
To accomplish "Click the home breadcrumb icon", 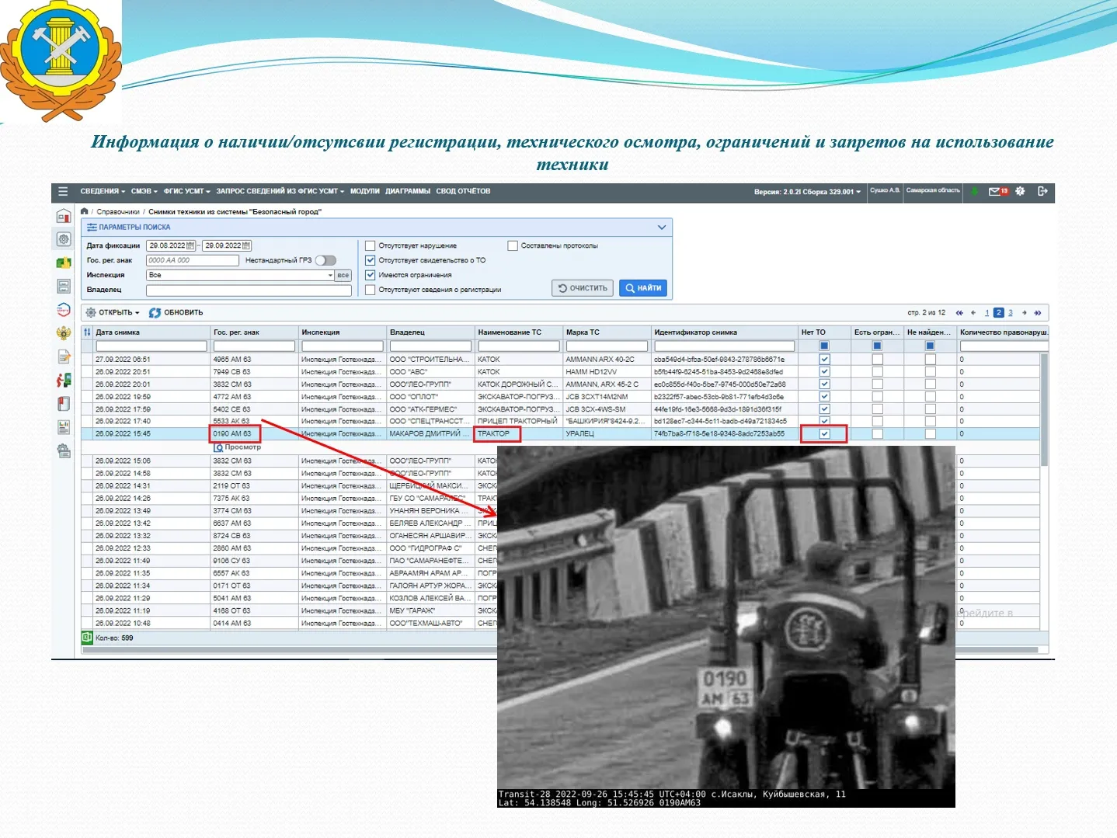I will click(x=85, y=211).
